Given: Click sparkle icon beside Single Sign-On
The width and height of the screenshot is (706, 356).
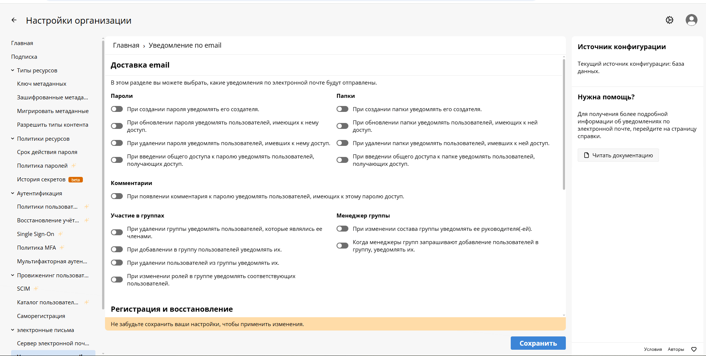Looking at the screenshot, I should [x=60, y=234].
